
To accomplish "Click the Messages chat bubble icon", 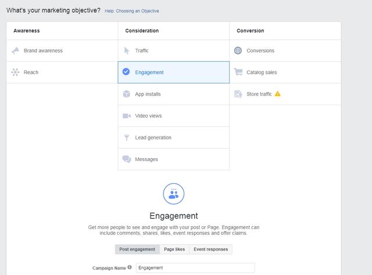I will coord(126,159).
